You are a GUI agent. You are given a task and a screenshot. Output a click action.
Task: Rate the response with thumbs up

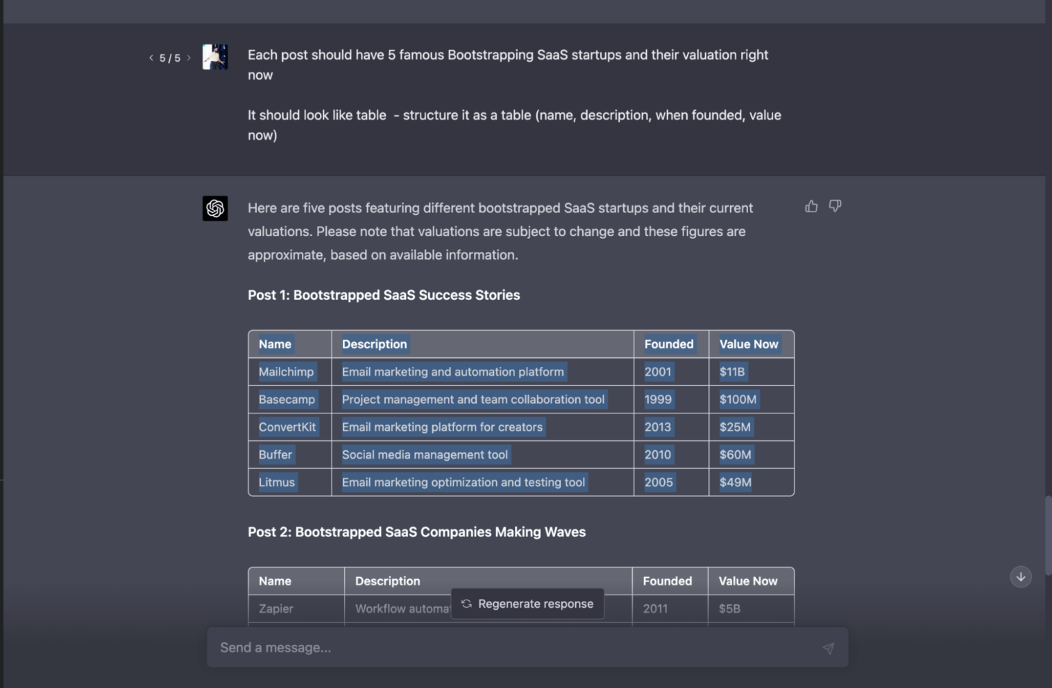click(x=812, y=206)
